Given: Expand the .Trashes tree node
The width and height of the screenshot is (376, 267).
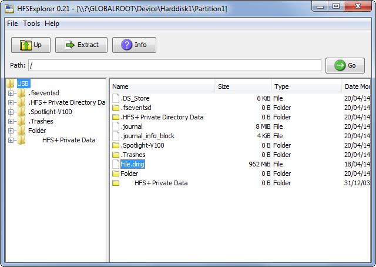Looking at the screenshot, I should (x=11, y=121).
